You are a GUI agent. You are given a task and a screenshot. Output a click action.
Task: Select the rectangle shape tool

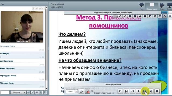pos(130,16)
